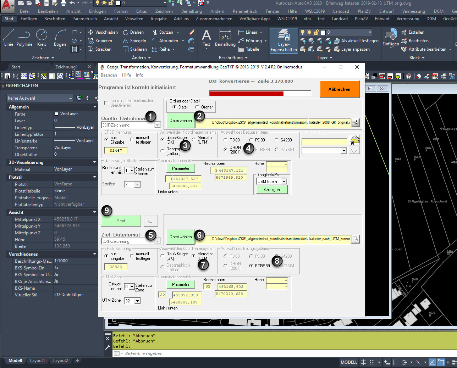
Task: Open the Zeichnung1 document tab
Action: click(66, 67)
